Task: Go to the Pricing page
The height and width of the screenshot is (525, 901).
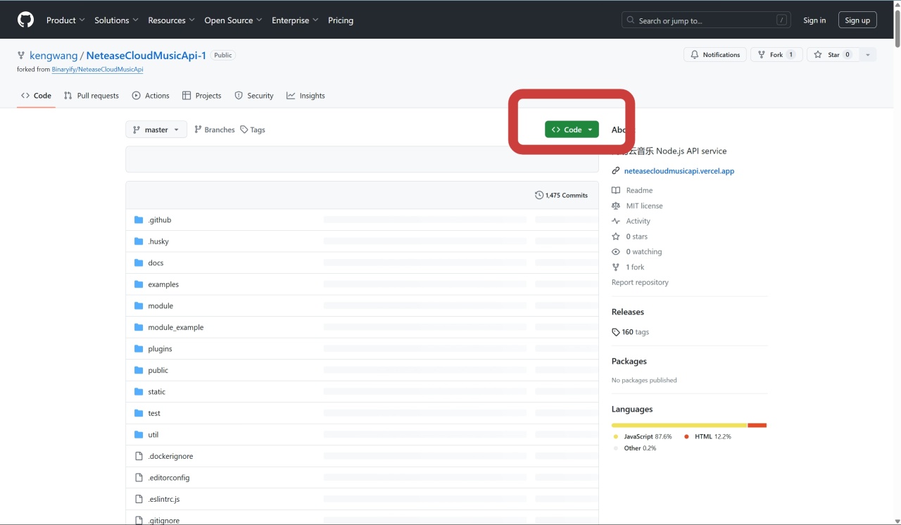Action: click(341, 20)
